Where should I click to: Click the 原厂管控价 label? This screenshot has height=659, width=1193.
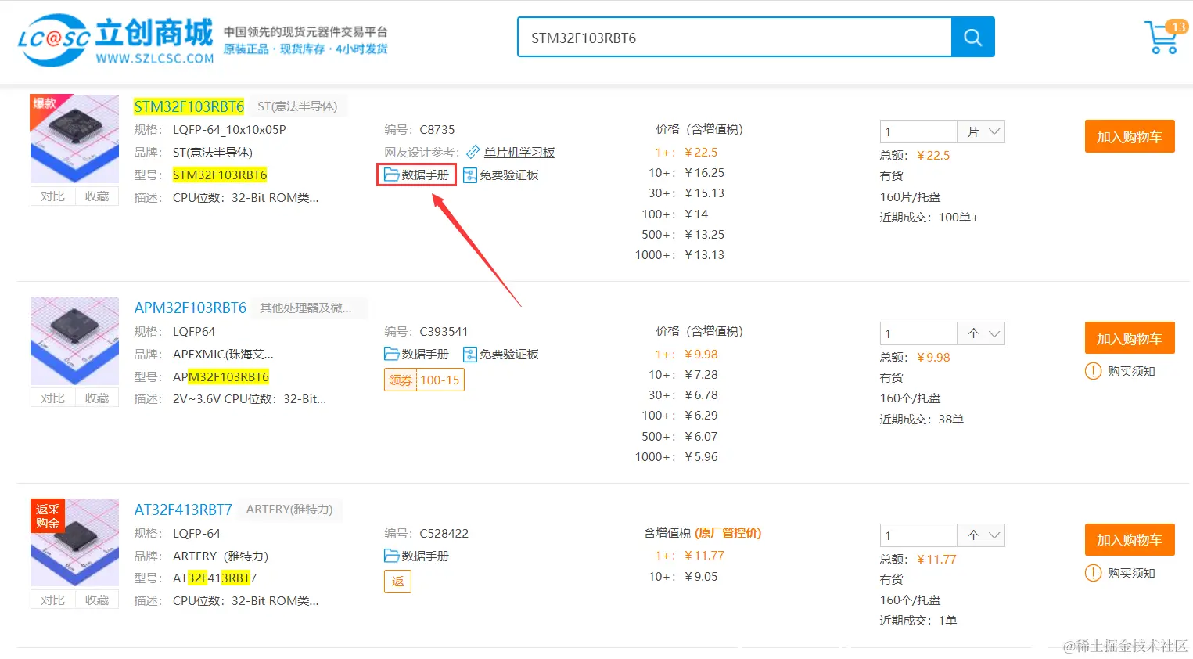728,533
